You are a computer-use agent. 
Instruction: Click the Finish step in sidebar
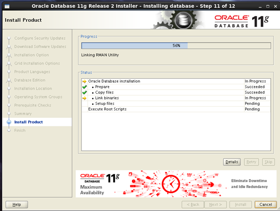[20, 130]
